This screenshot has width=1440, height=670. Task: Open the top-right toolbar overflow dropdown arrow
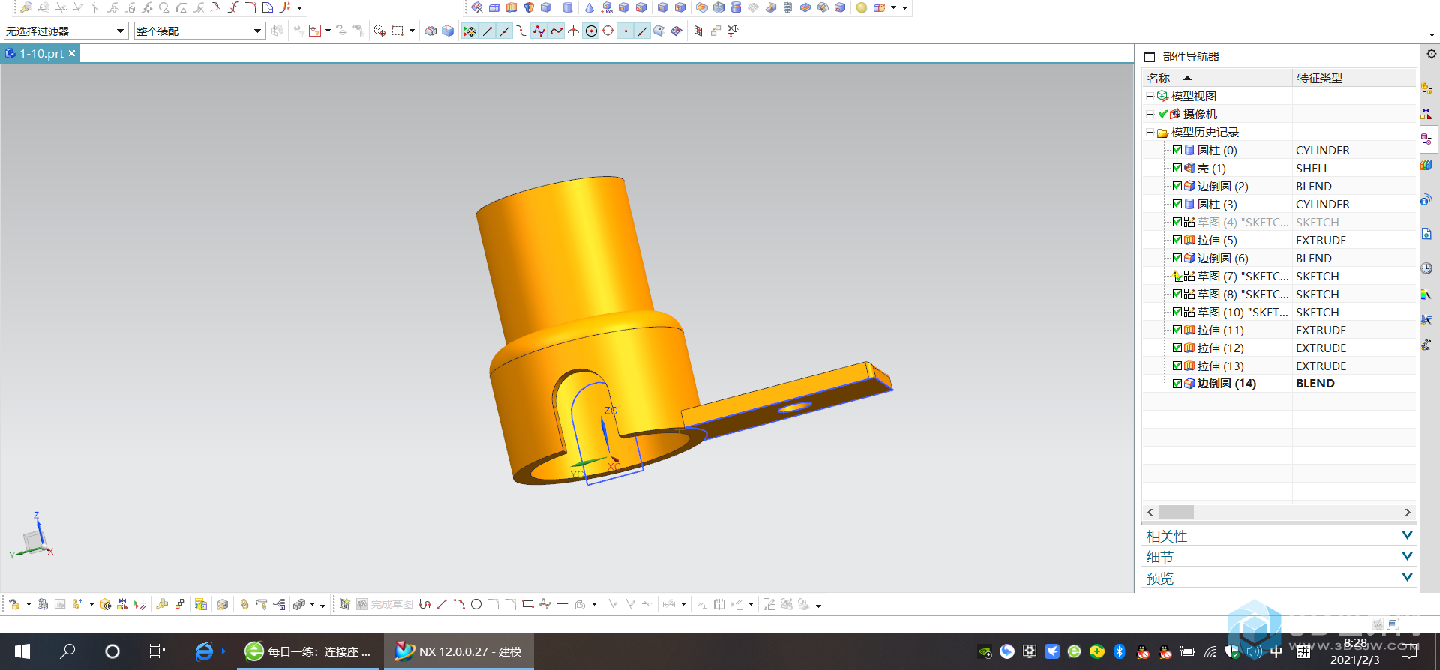coord(1432,35)
